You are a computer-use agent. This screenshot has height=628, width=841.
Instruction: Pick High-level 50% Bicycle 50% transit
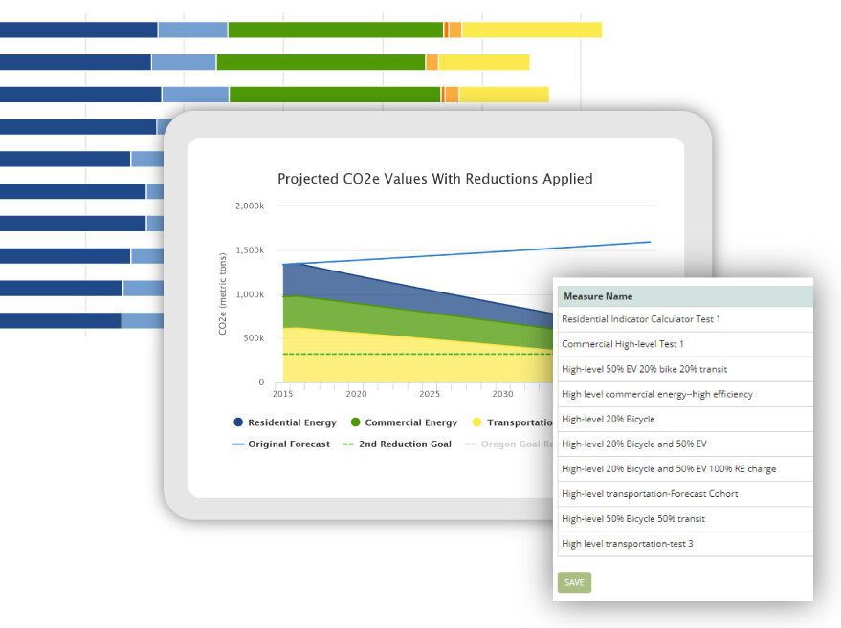685,519
